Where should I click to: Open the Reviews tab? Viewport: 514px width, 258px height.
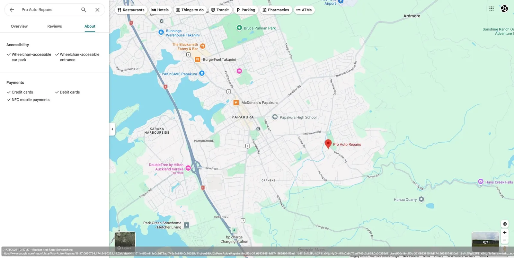(x=55, y=26)
